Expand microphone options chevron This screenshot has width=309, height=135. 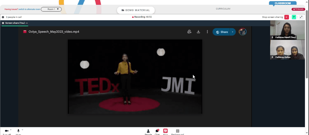[23, 130]
